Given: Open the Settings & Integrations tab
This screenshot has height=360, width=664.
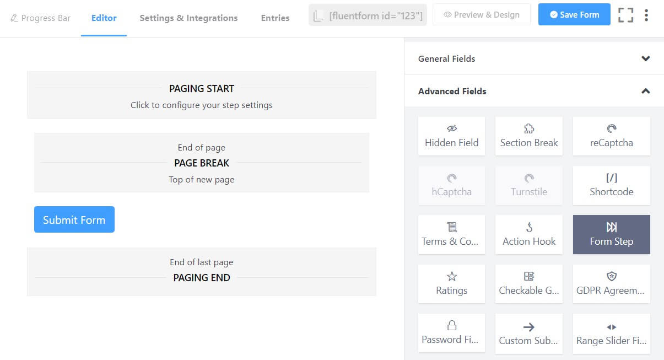Looking at the screenshot, I should pyautogui.click(x=188, y=18).
